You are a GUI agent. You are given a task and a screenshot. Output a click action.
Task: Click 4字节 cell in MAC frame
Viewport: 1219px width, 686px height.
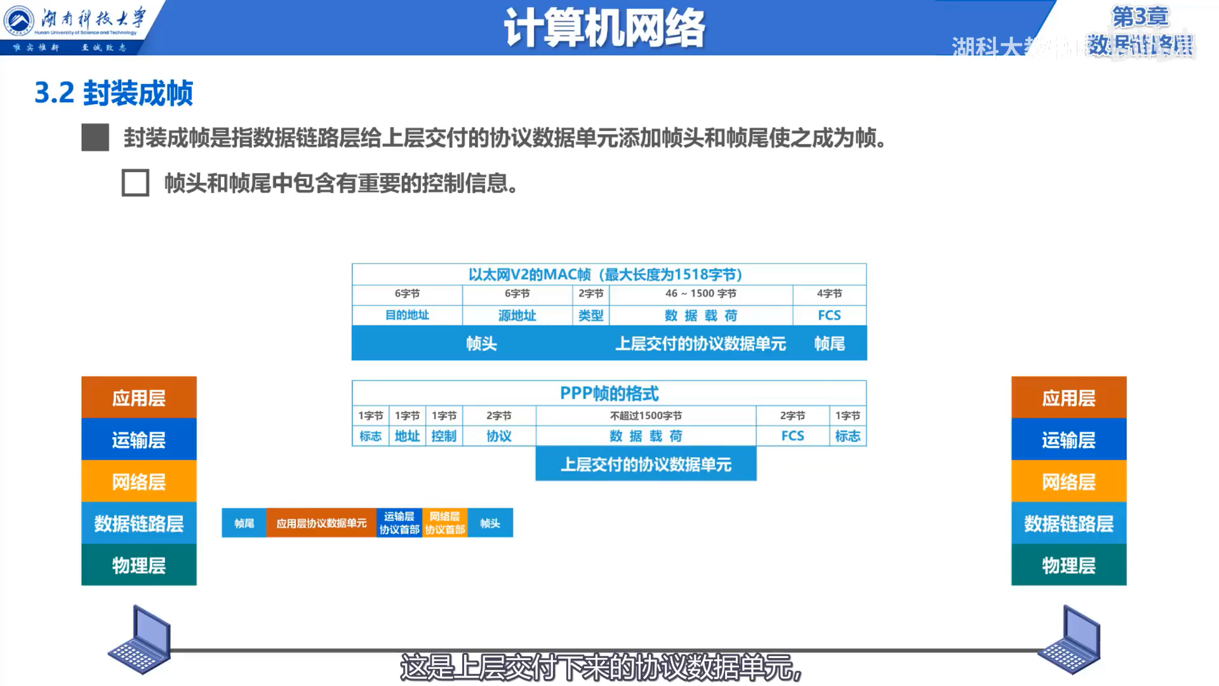(829, 293)
